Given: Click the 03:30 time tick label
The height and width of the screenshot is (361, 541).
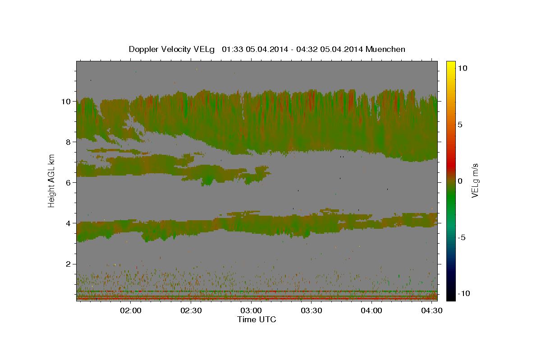Looking at the screenshot, I should click(x=311, y=311).
